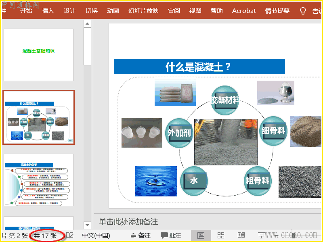Select the 胶凝材料 circle on slide
This screenshot has height=242, width=323.
pyautogui.click(x=225, y=100)
